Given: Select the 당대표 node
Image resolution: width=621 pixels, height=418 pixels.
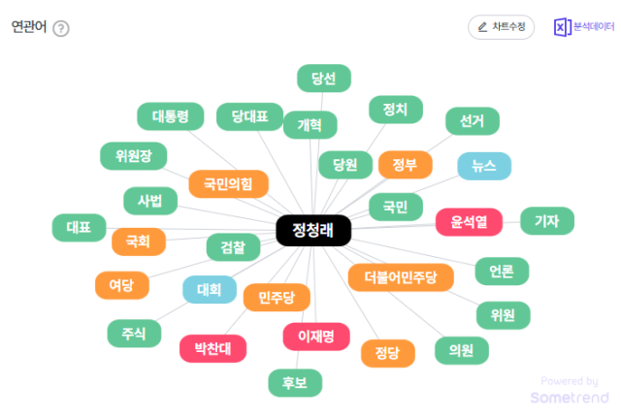Looking at the screenshot, I should [x=250, y=116].
